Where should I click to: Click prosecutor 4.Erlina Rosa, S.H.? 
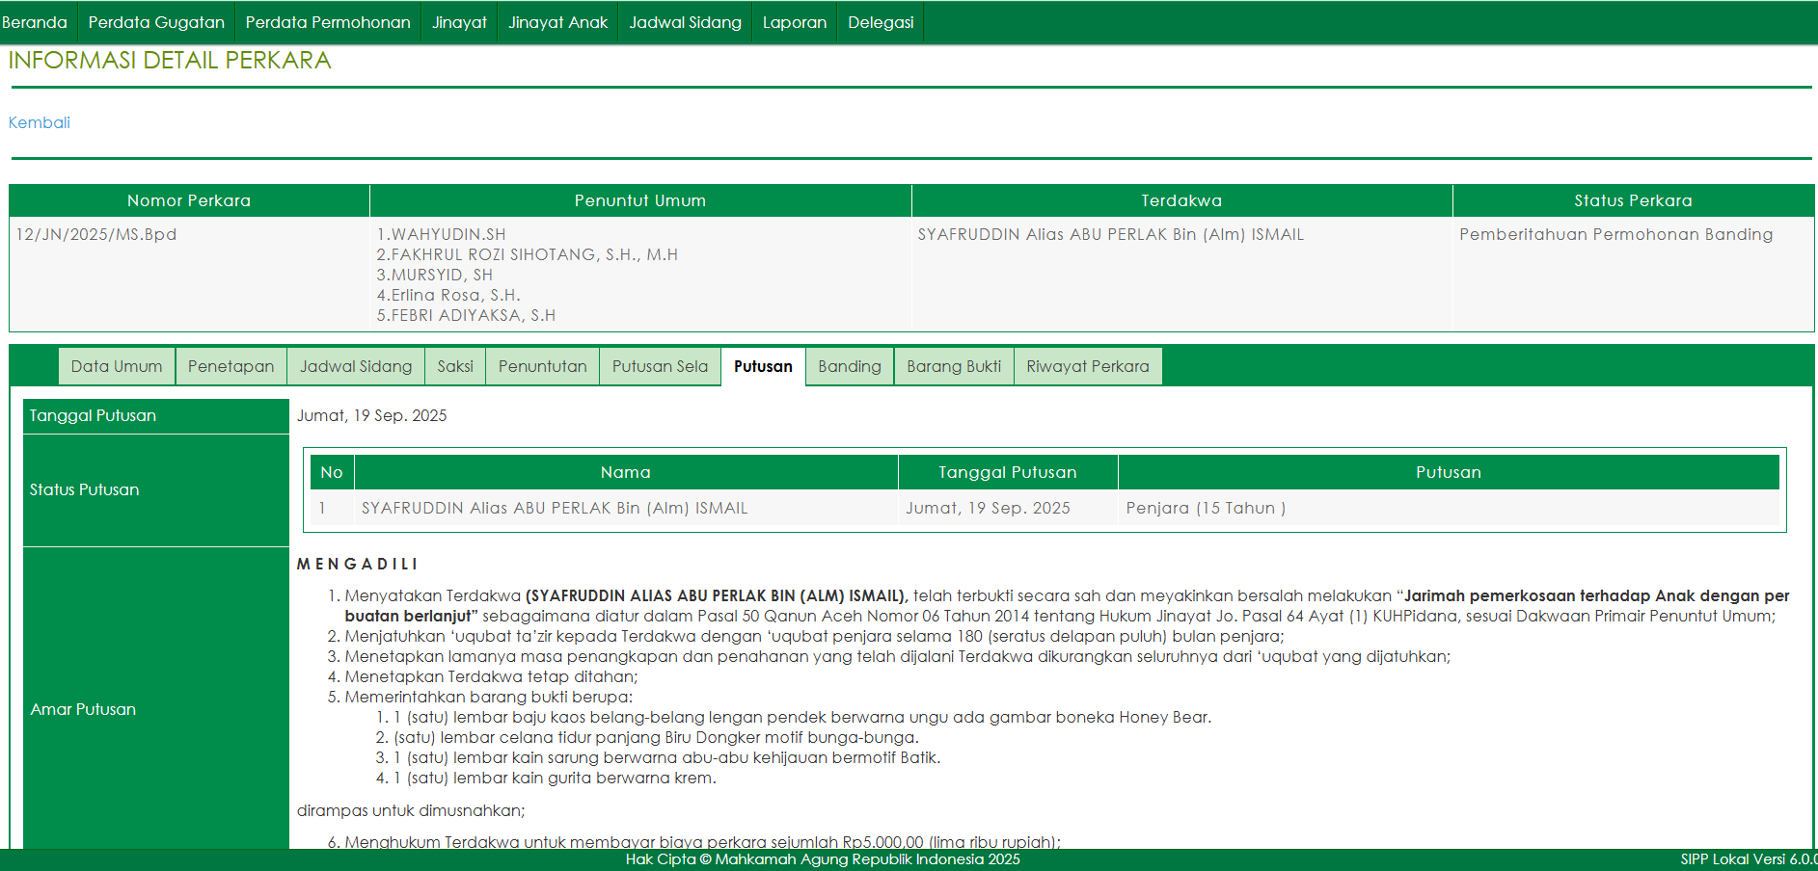tap(448, 295)
